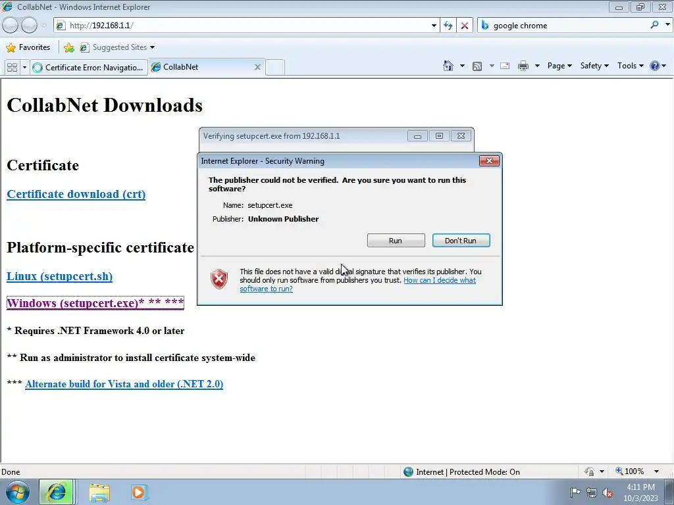Expand Suggested Sites dropdown

pos(152,47)
